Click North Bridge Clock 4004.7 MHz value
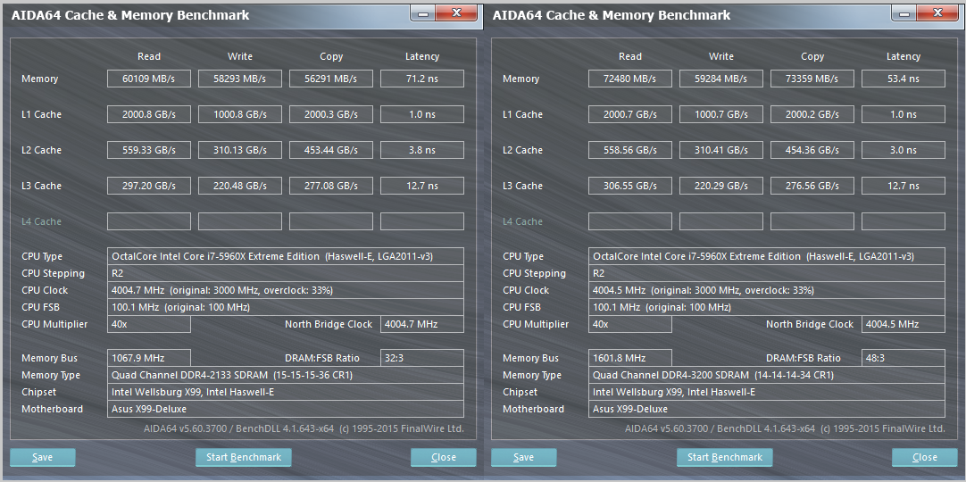 tap(422, 324)
